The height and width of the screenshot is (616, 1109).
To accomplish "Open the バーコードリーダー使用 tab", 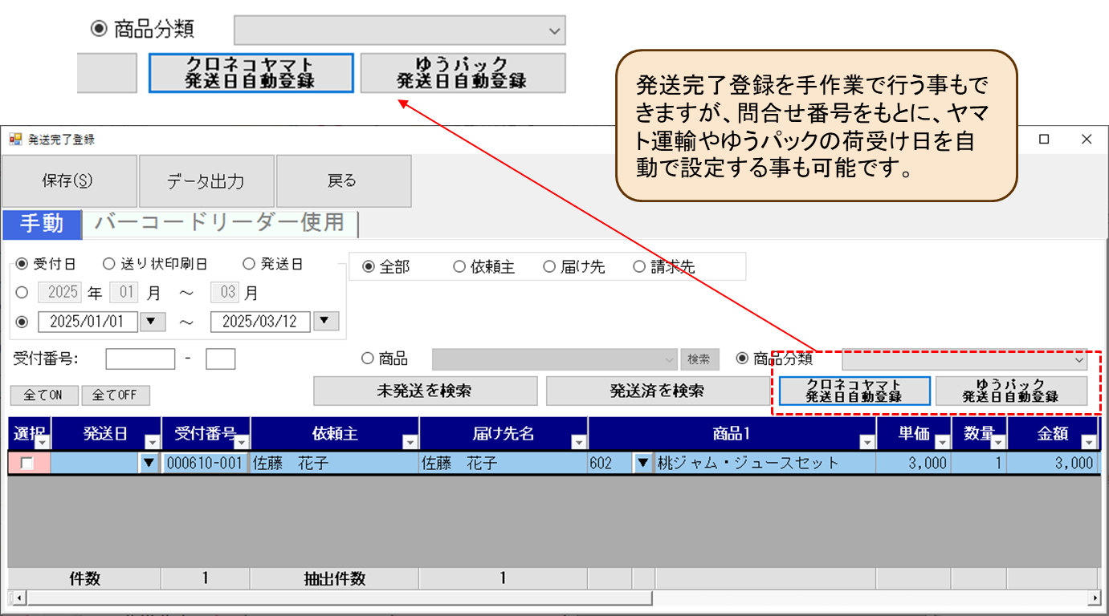I will (219, 223).
